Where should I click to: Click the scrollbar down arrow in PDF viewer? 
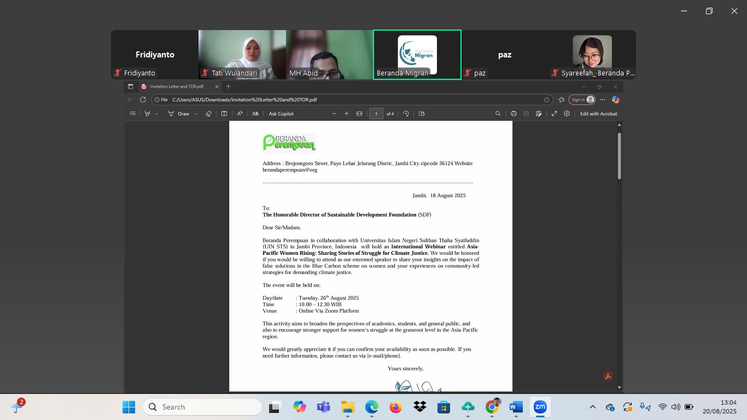[x=619, y=387]
